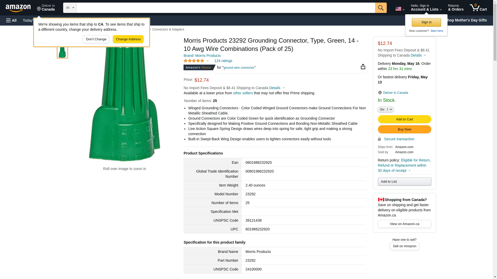The image size is (497, 279).
Task: Click the share icon near product title
Action: [363, 67]
